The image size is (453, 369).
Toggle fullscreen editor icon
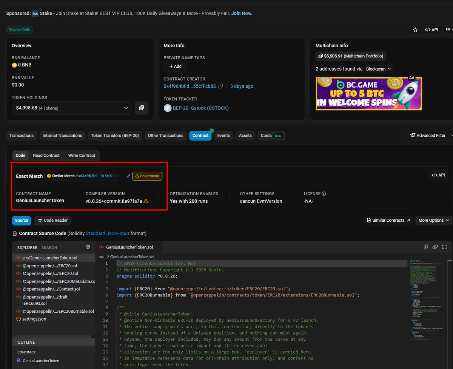coord(444,247)
